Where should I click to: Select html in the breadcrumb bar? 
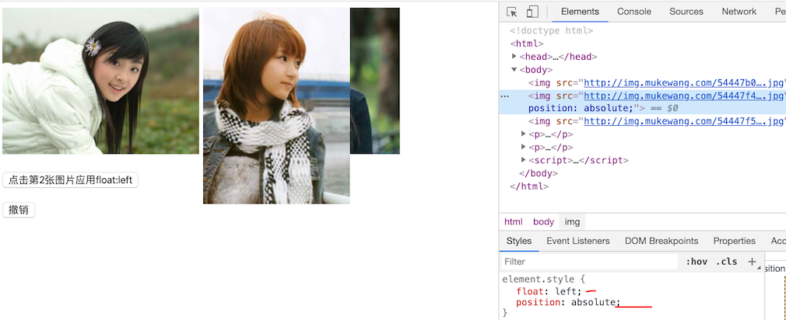514,221
